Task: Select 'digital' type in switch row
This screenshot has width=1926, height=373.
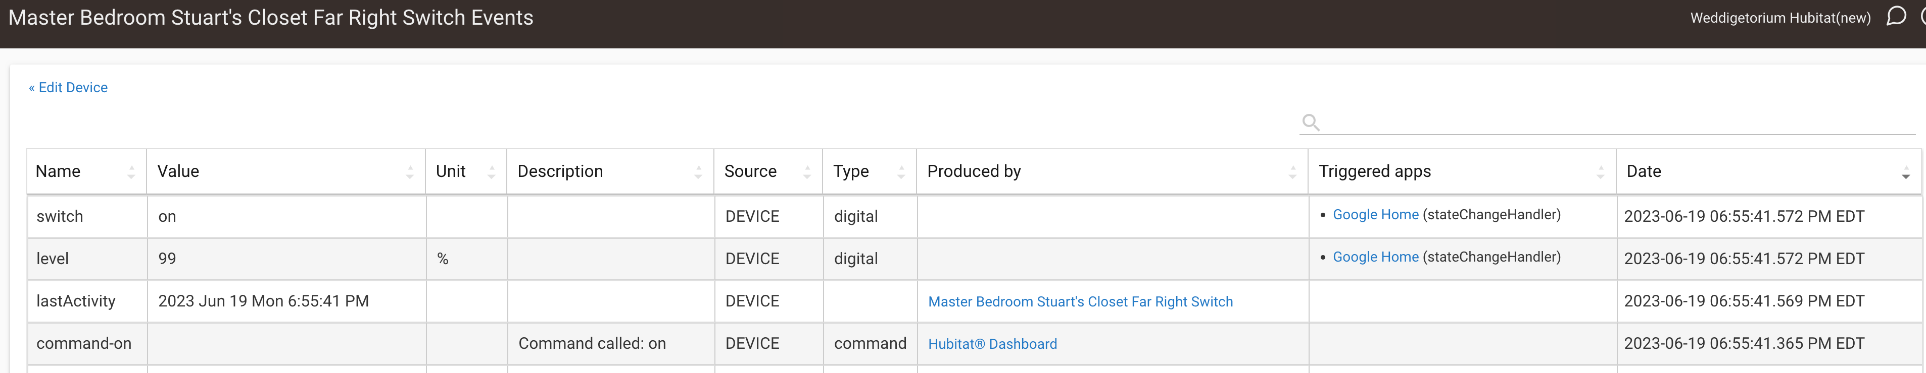Action: (870, 216)
